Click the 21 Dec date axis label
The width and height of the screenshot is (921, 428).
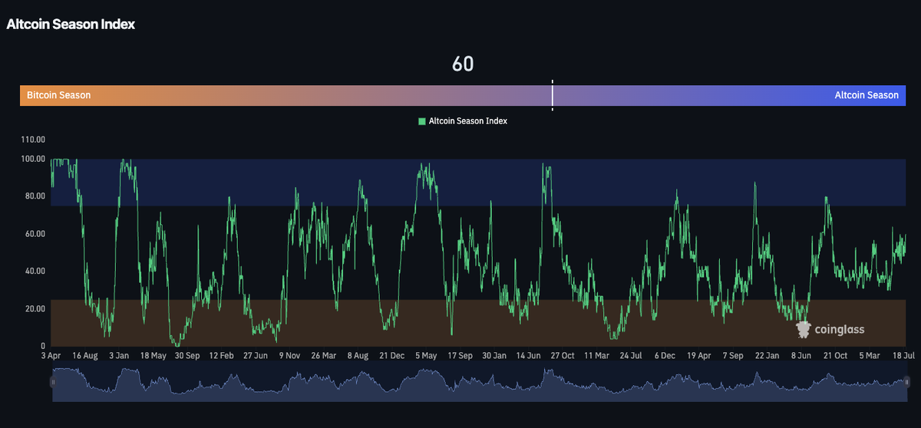(x=391, y=356)
